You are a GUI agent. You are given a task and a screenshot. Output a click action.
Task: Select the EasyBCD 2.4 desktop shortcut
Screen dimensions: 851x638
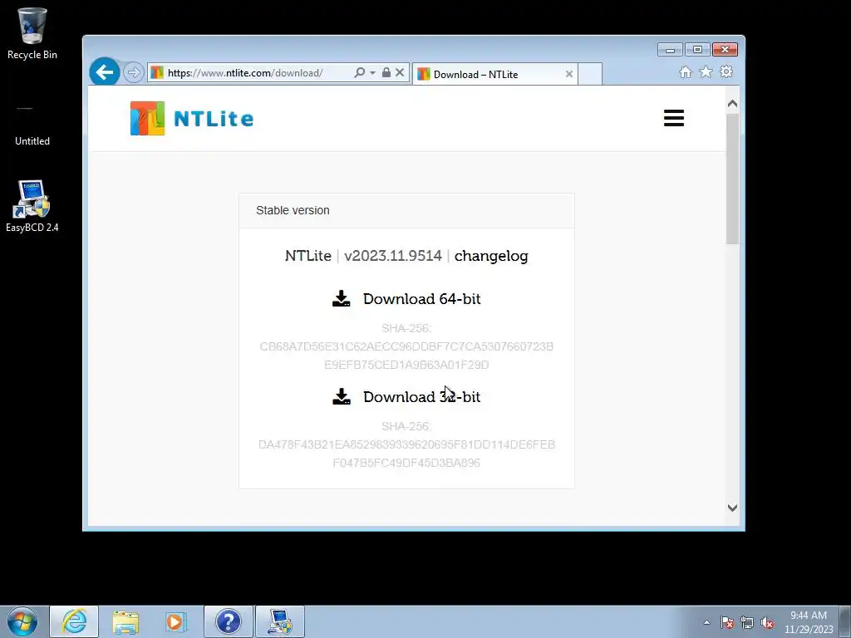32,207
